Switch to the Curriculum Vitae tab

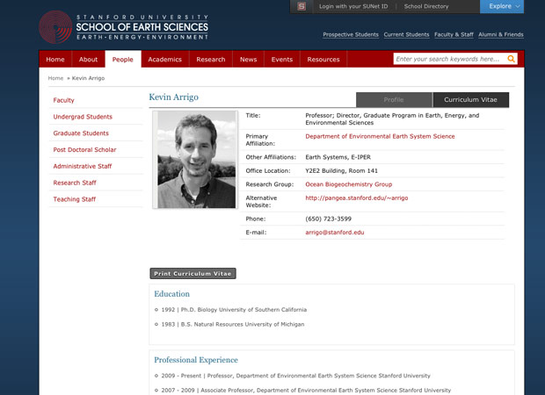(470, 99)
